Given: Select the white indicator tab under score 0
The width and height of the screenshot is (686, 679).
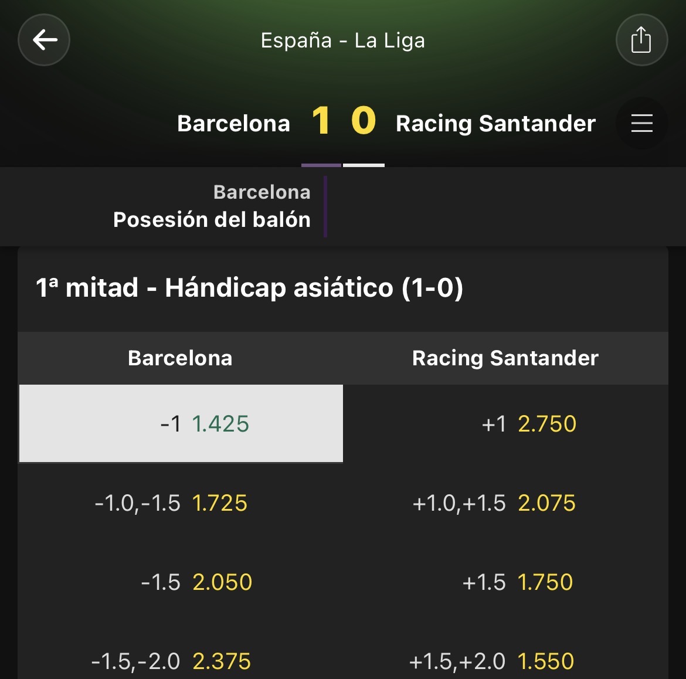Looking at the screenshot, I should pos(364,165).
